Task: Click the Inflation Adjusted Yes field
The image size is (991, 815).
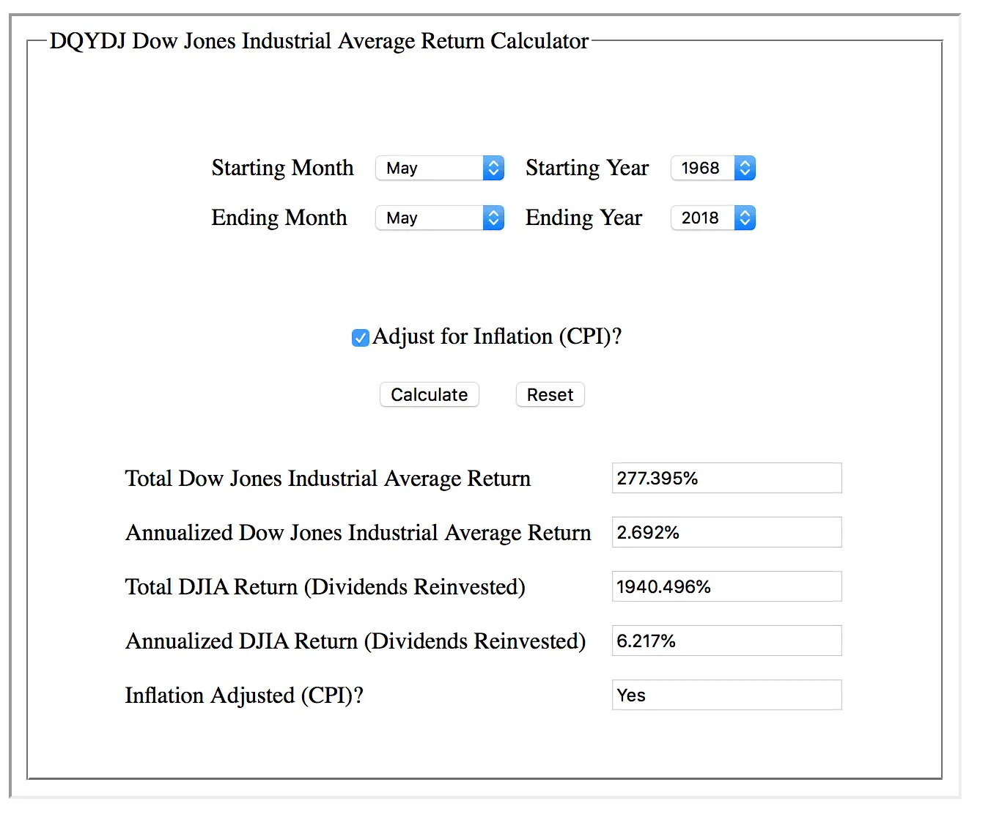Action: click(727, 695)
